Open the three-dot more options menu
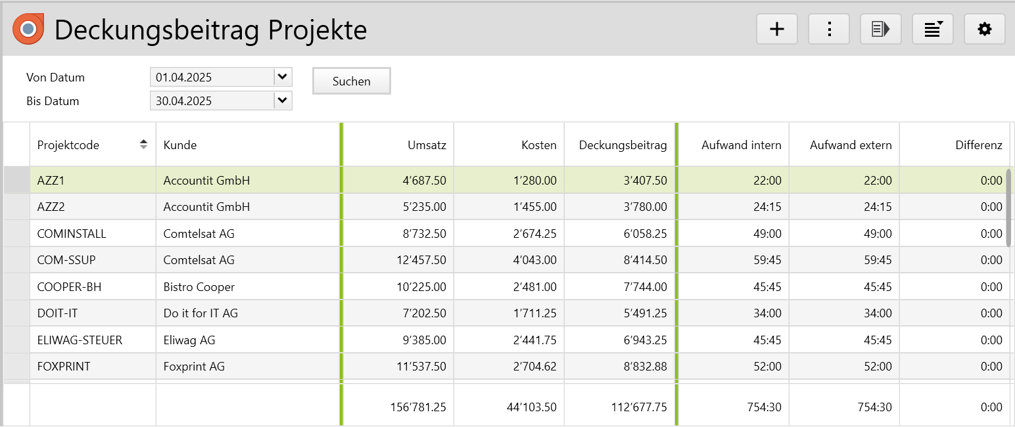The height and width of the screenshot is (427, 1015). point(829,29)
